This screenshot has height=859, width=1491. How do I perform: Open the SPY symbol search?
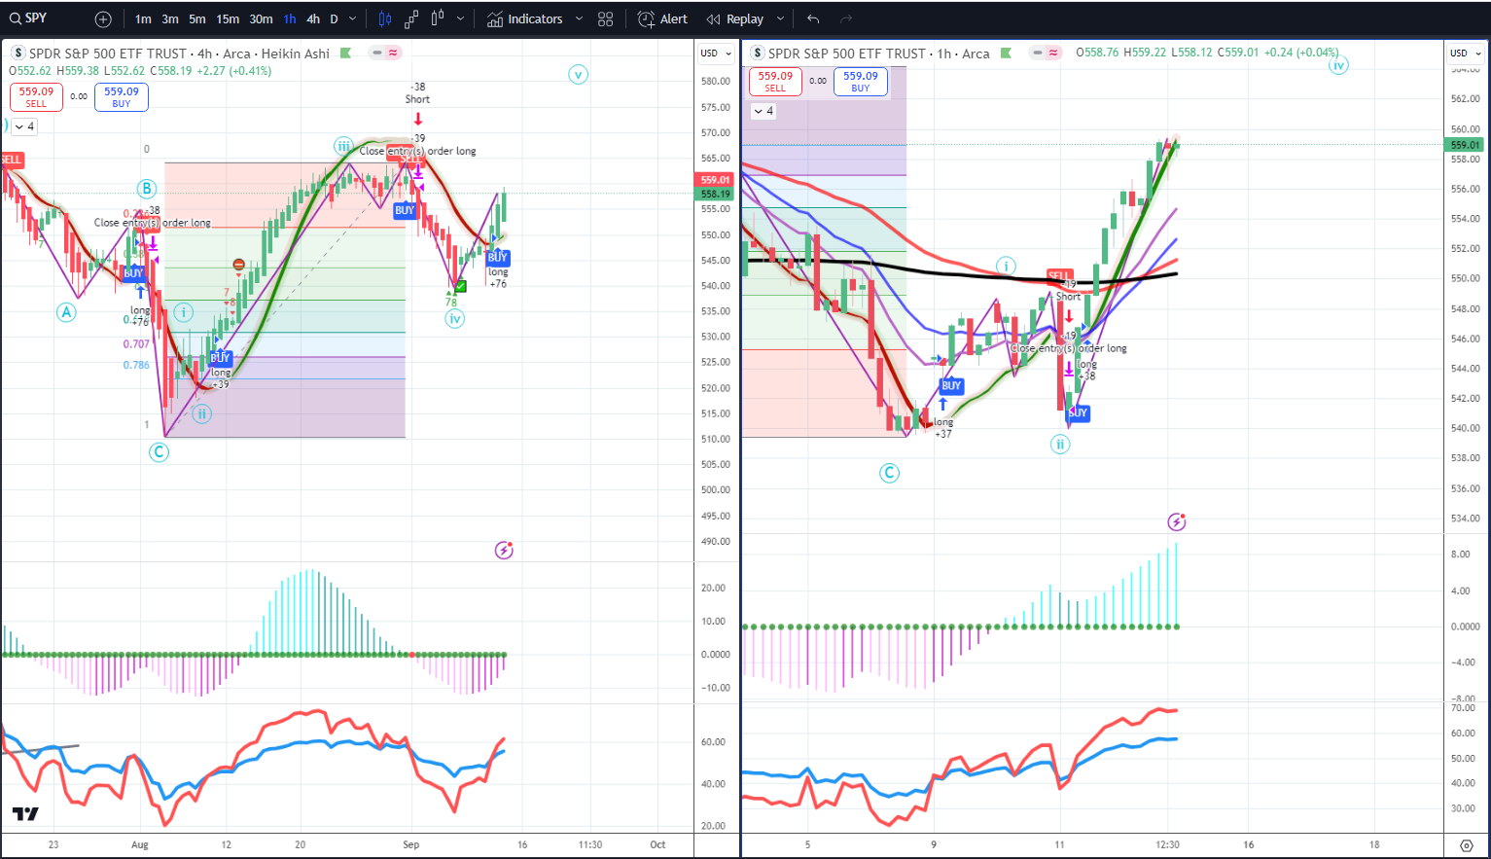(x=29, y=18)
